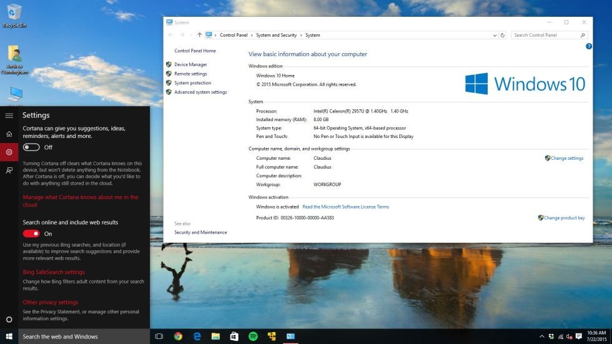Launch Spotify from taskbar
This screenshot has width=612, height=344.
253,337
